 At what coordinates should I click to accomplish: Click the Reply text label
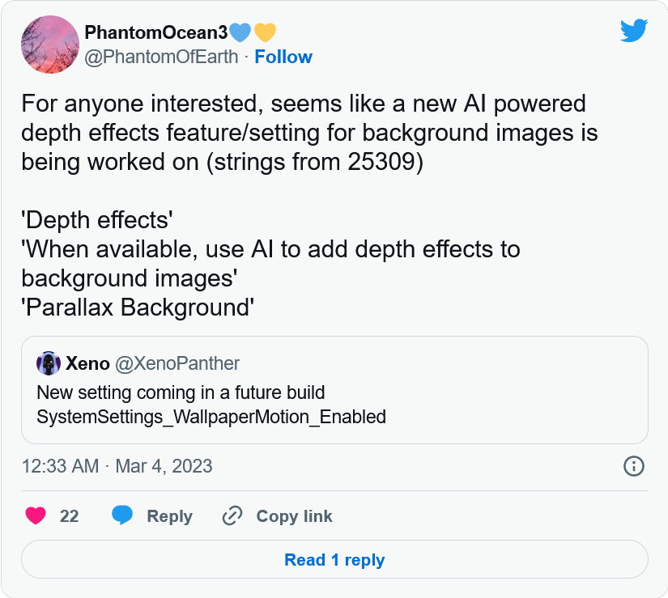point(169,516)
